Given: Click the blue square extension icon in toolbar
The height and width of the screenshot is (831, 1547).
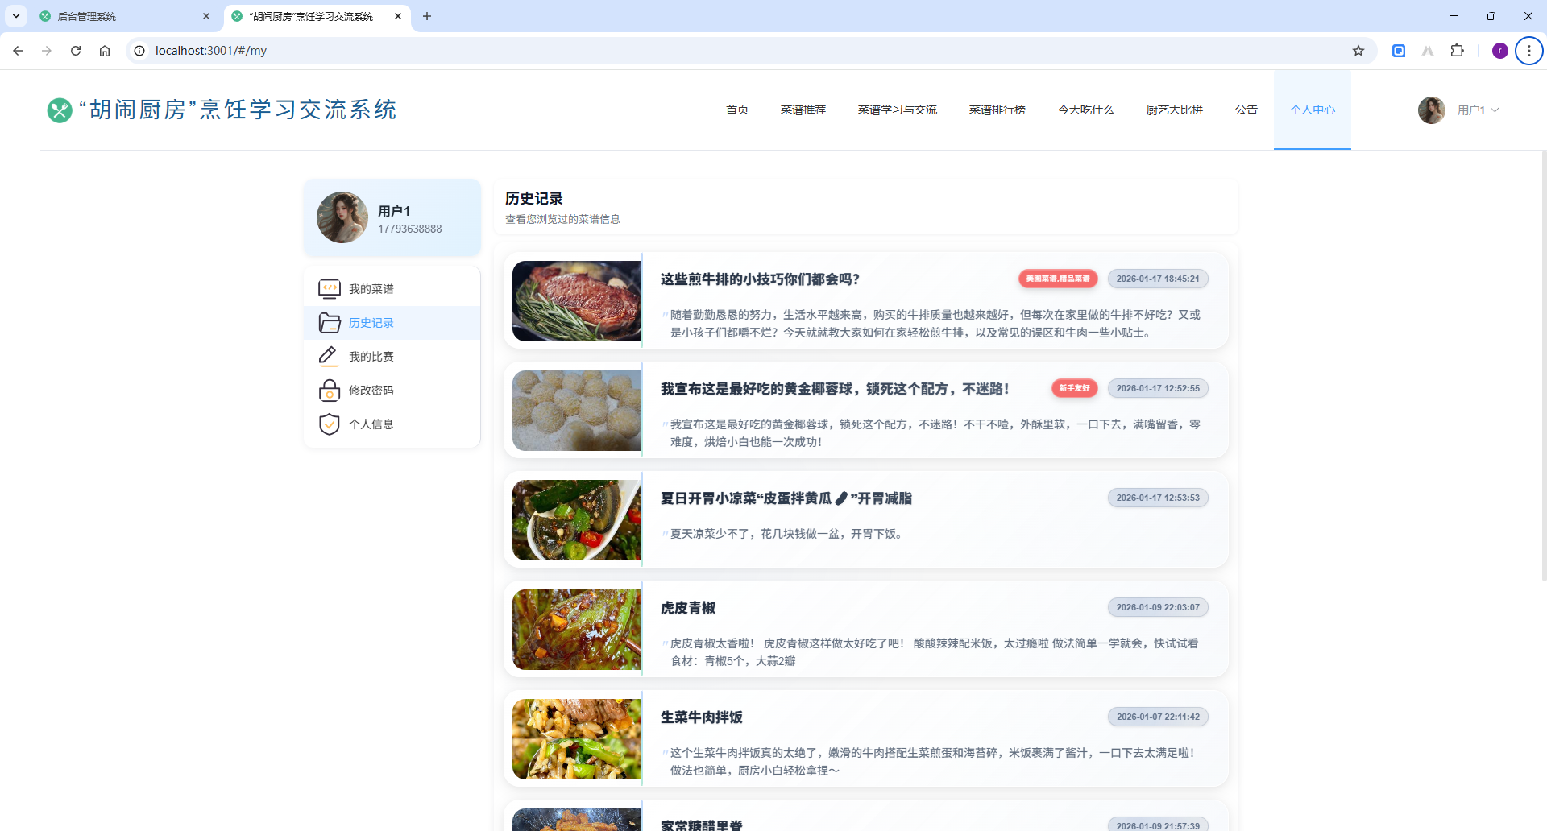Looking at the screenshot, I should (x=1399, y=51).
